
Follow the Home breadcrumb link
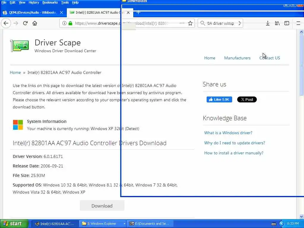point(15,72)
